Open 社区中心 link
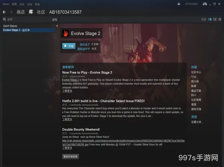Viewport: 224px width, 167px height. (x=196, y=72)
